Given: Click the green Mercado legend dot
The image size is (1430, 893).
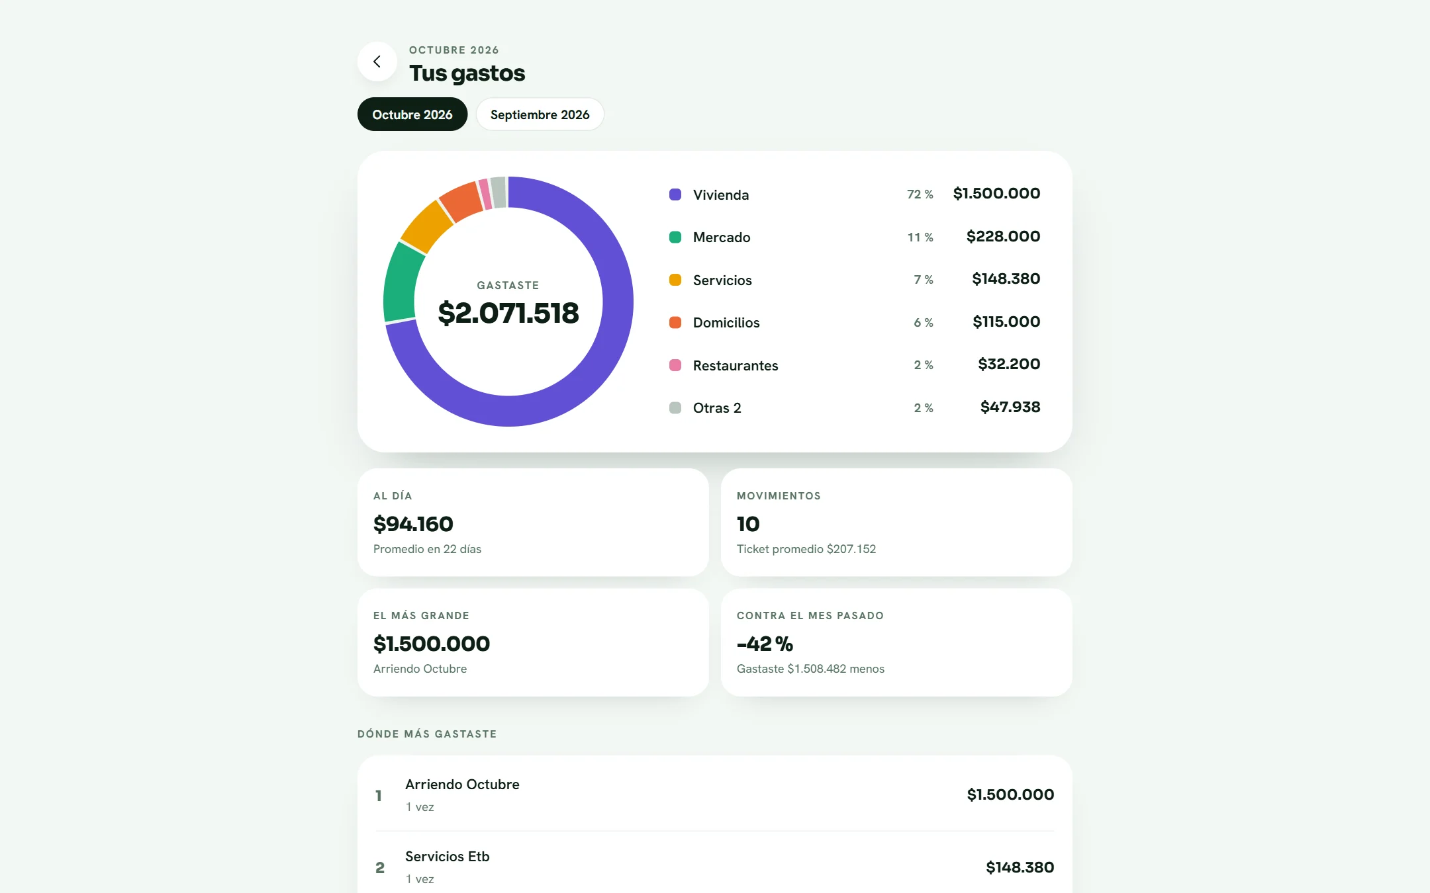Looking at the screenshot, I should coord(675,237).
